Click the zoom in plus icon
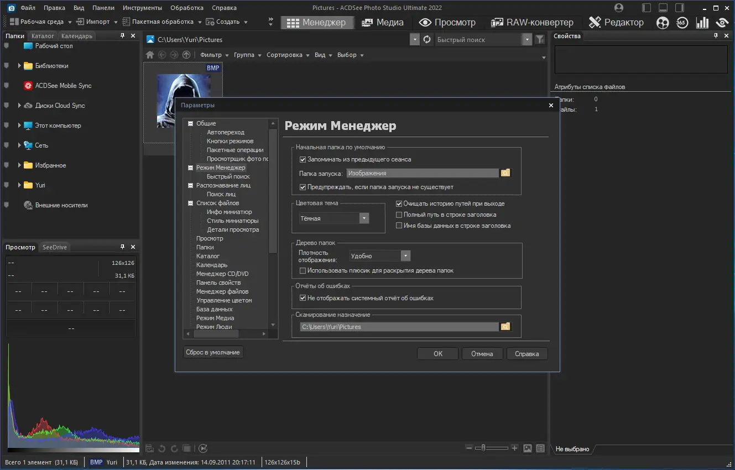This screenshot has width=735, height=470. coord(514,448)
